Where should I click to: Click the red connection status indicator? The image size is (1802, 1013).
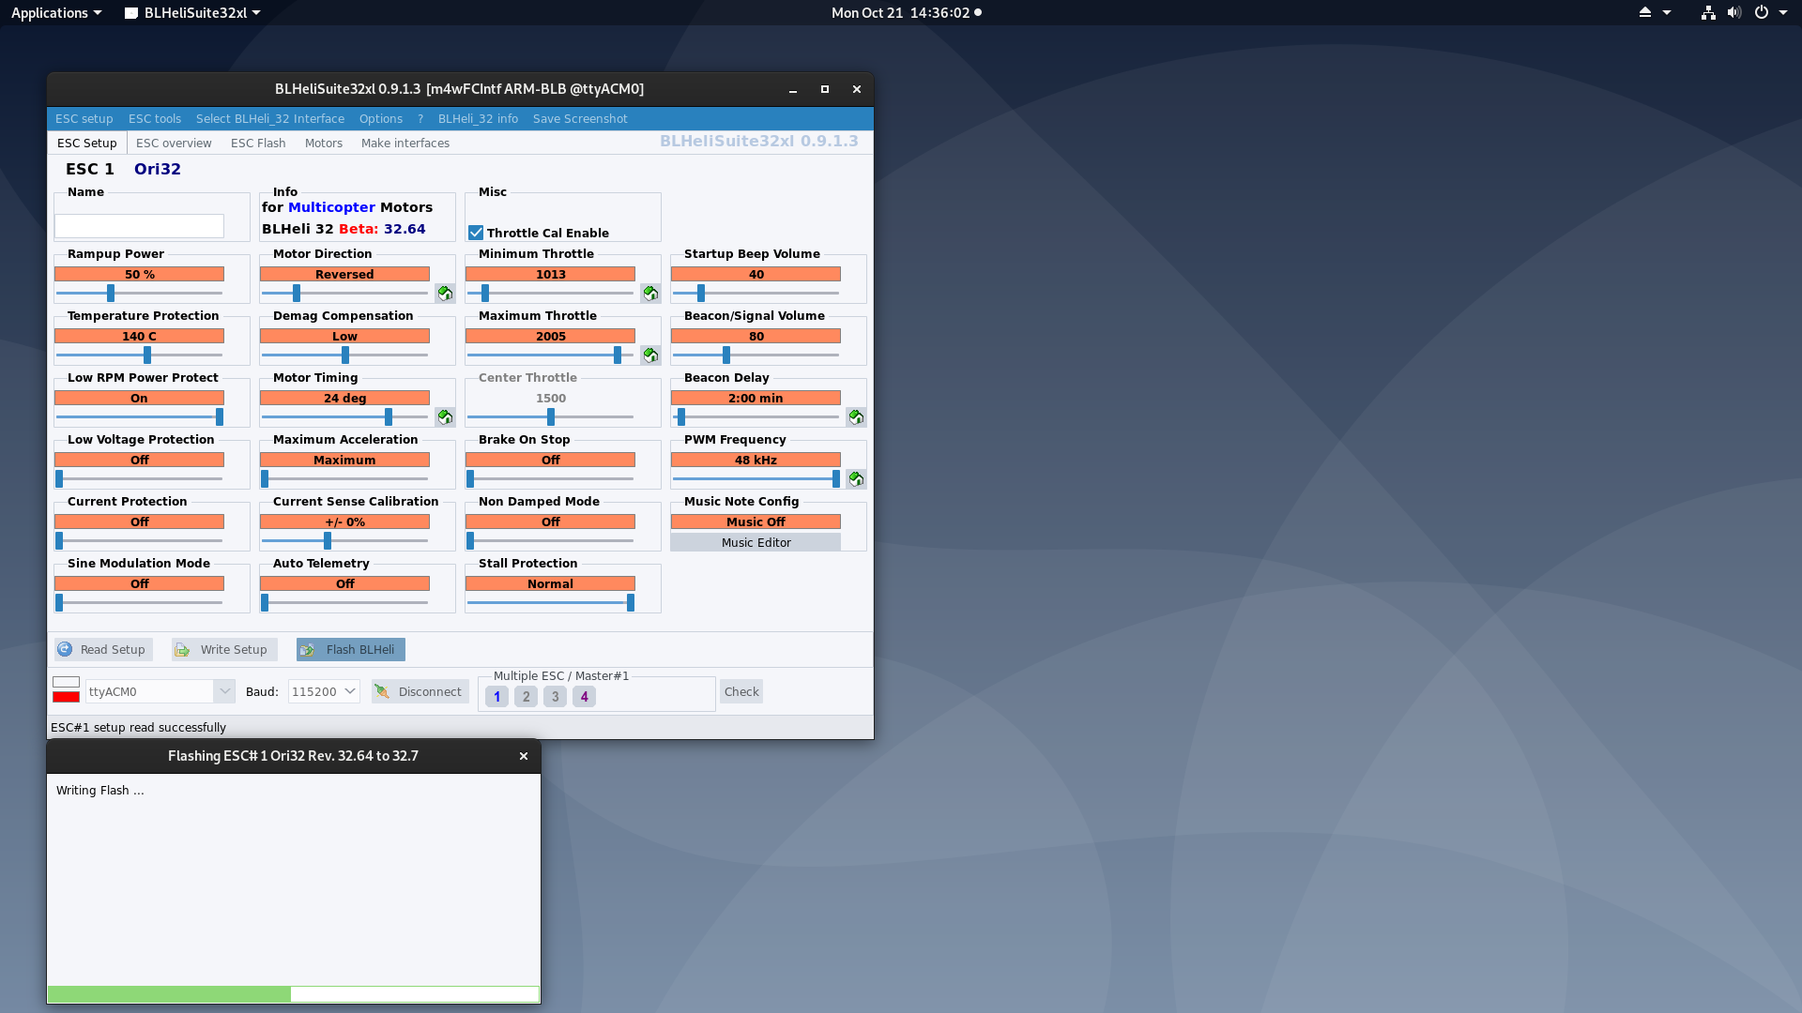click(66, 697)
